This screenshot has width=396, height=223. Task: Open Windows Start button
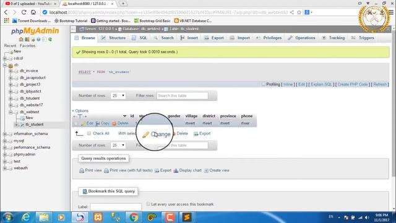point(8,217)
